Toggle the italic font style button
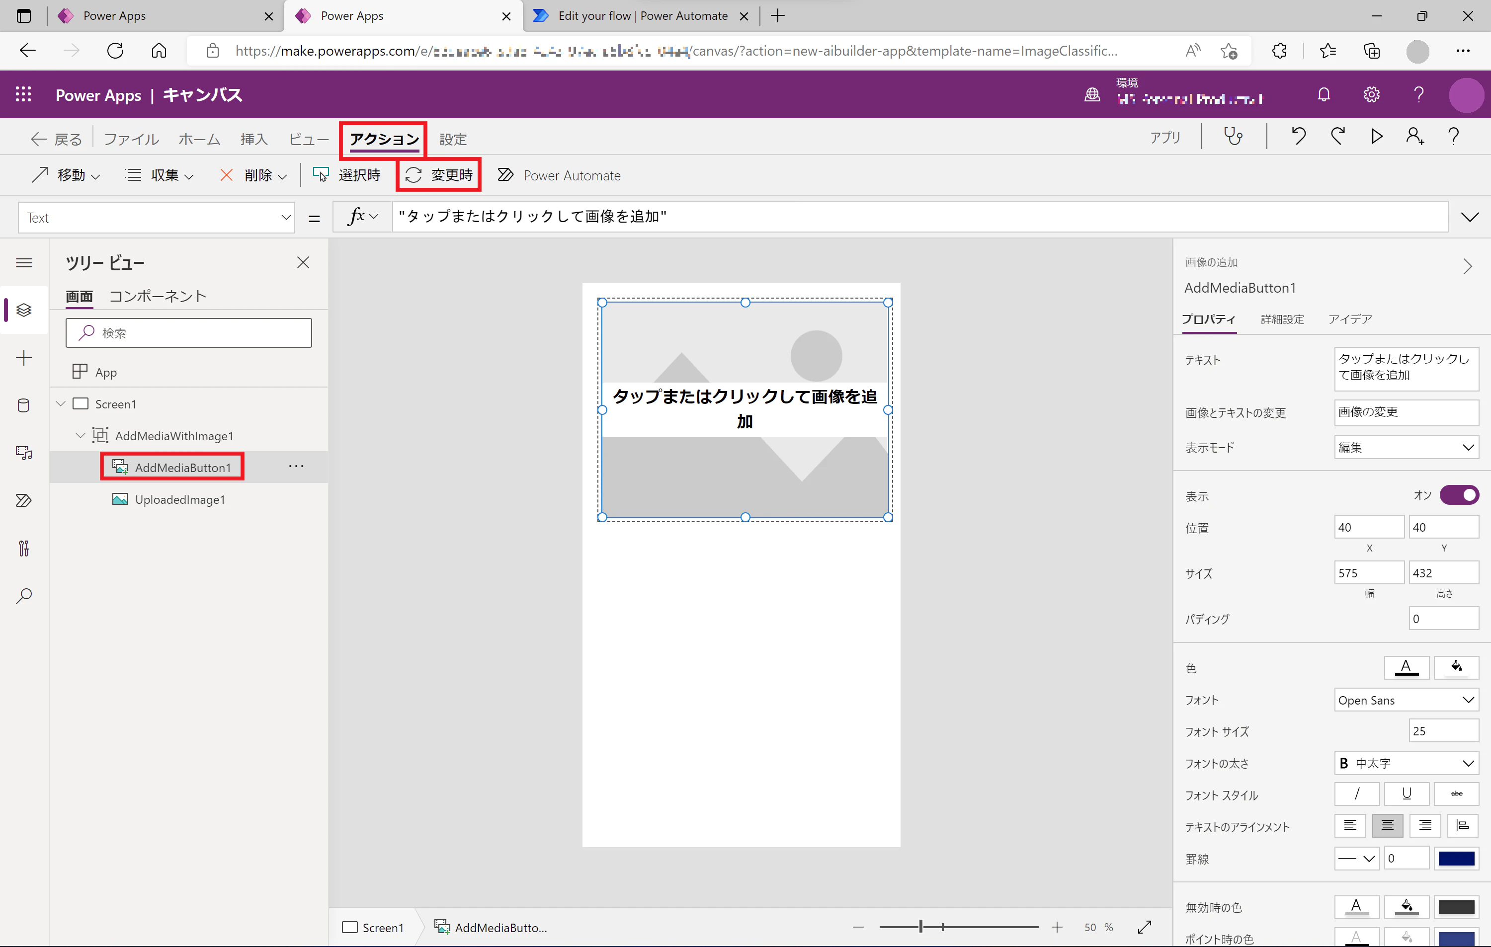 click(1357, 794)
